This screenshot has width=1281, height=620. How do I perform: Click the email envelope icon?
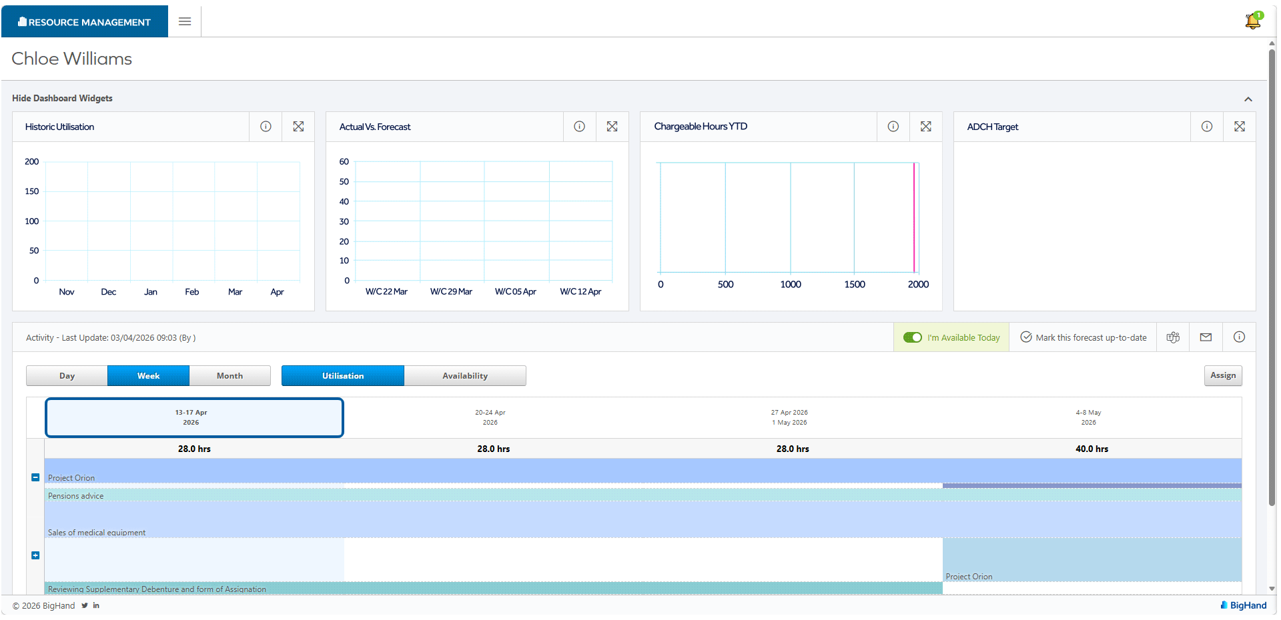1206,337
